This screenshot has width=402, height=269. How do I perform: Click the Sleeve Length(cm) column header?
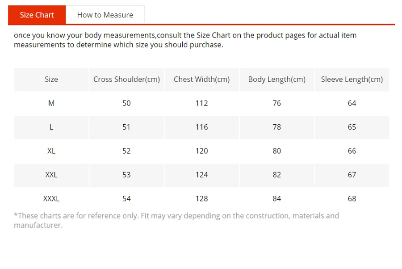point(352,80)
